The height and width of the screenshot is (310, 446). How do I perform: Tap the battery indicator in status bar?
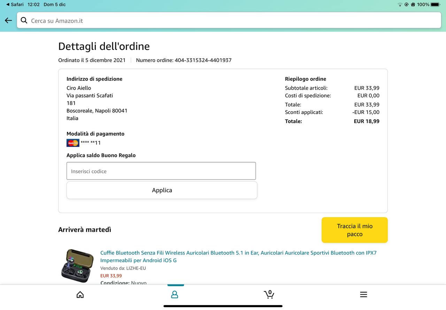point(435,5)
